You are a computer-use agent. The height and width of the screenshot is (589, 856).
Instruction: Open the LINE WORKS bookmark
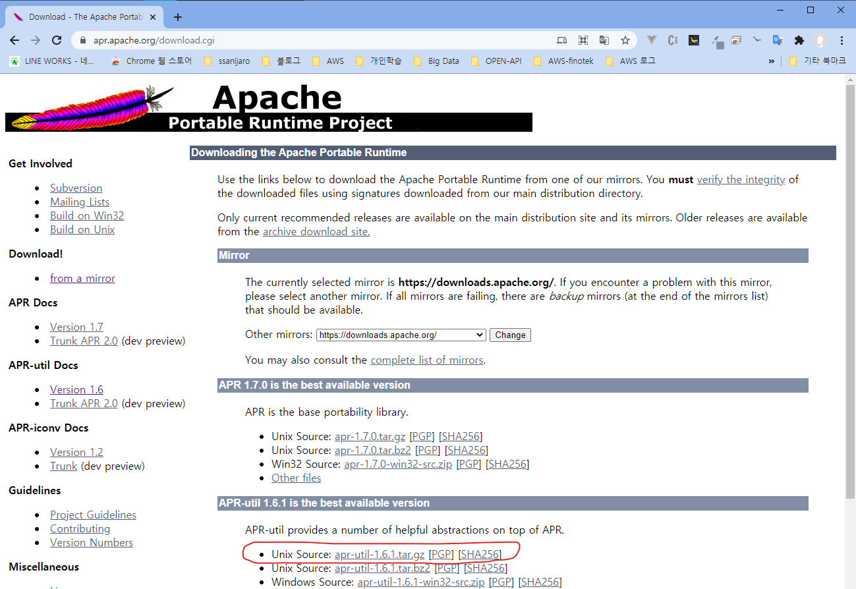click(x=52, y=61)
